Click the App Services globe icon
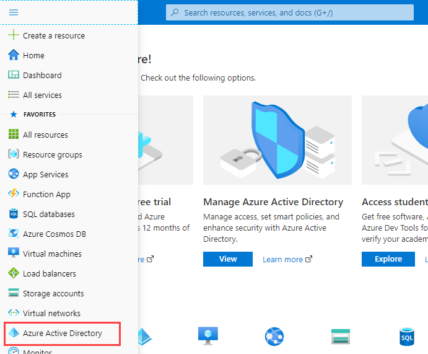428x354 pixels. (x=14, y=174)
